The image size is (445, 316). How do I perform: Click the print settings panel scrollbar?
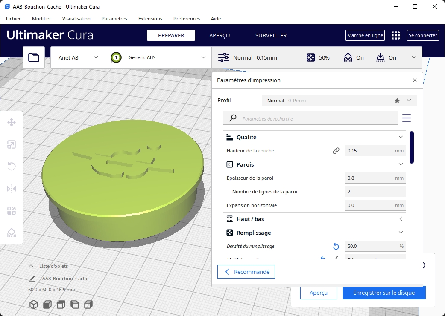(412, 147)
